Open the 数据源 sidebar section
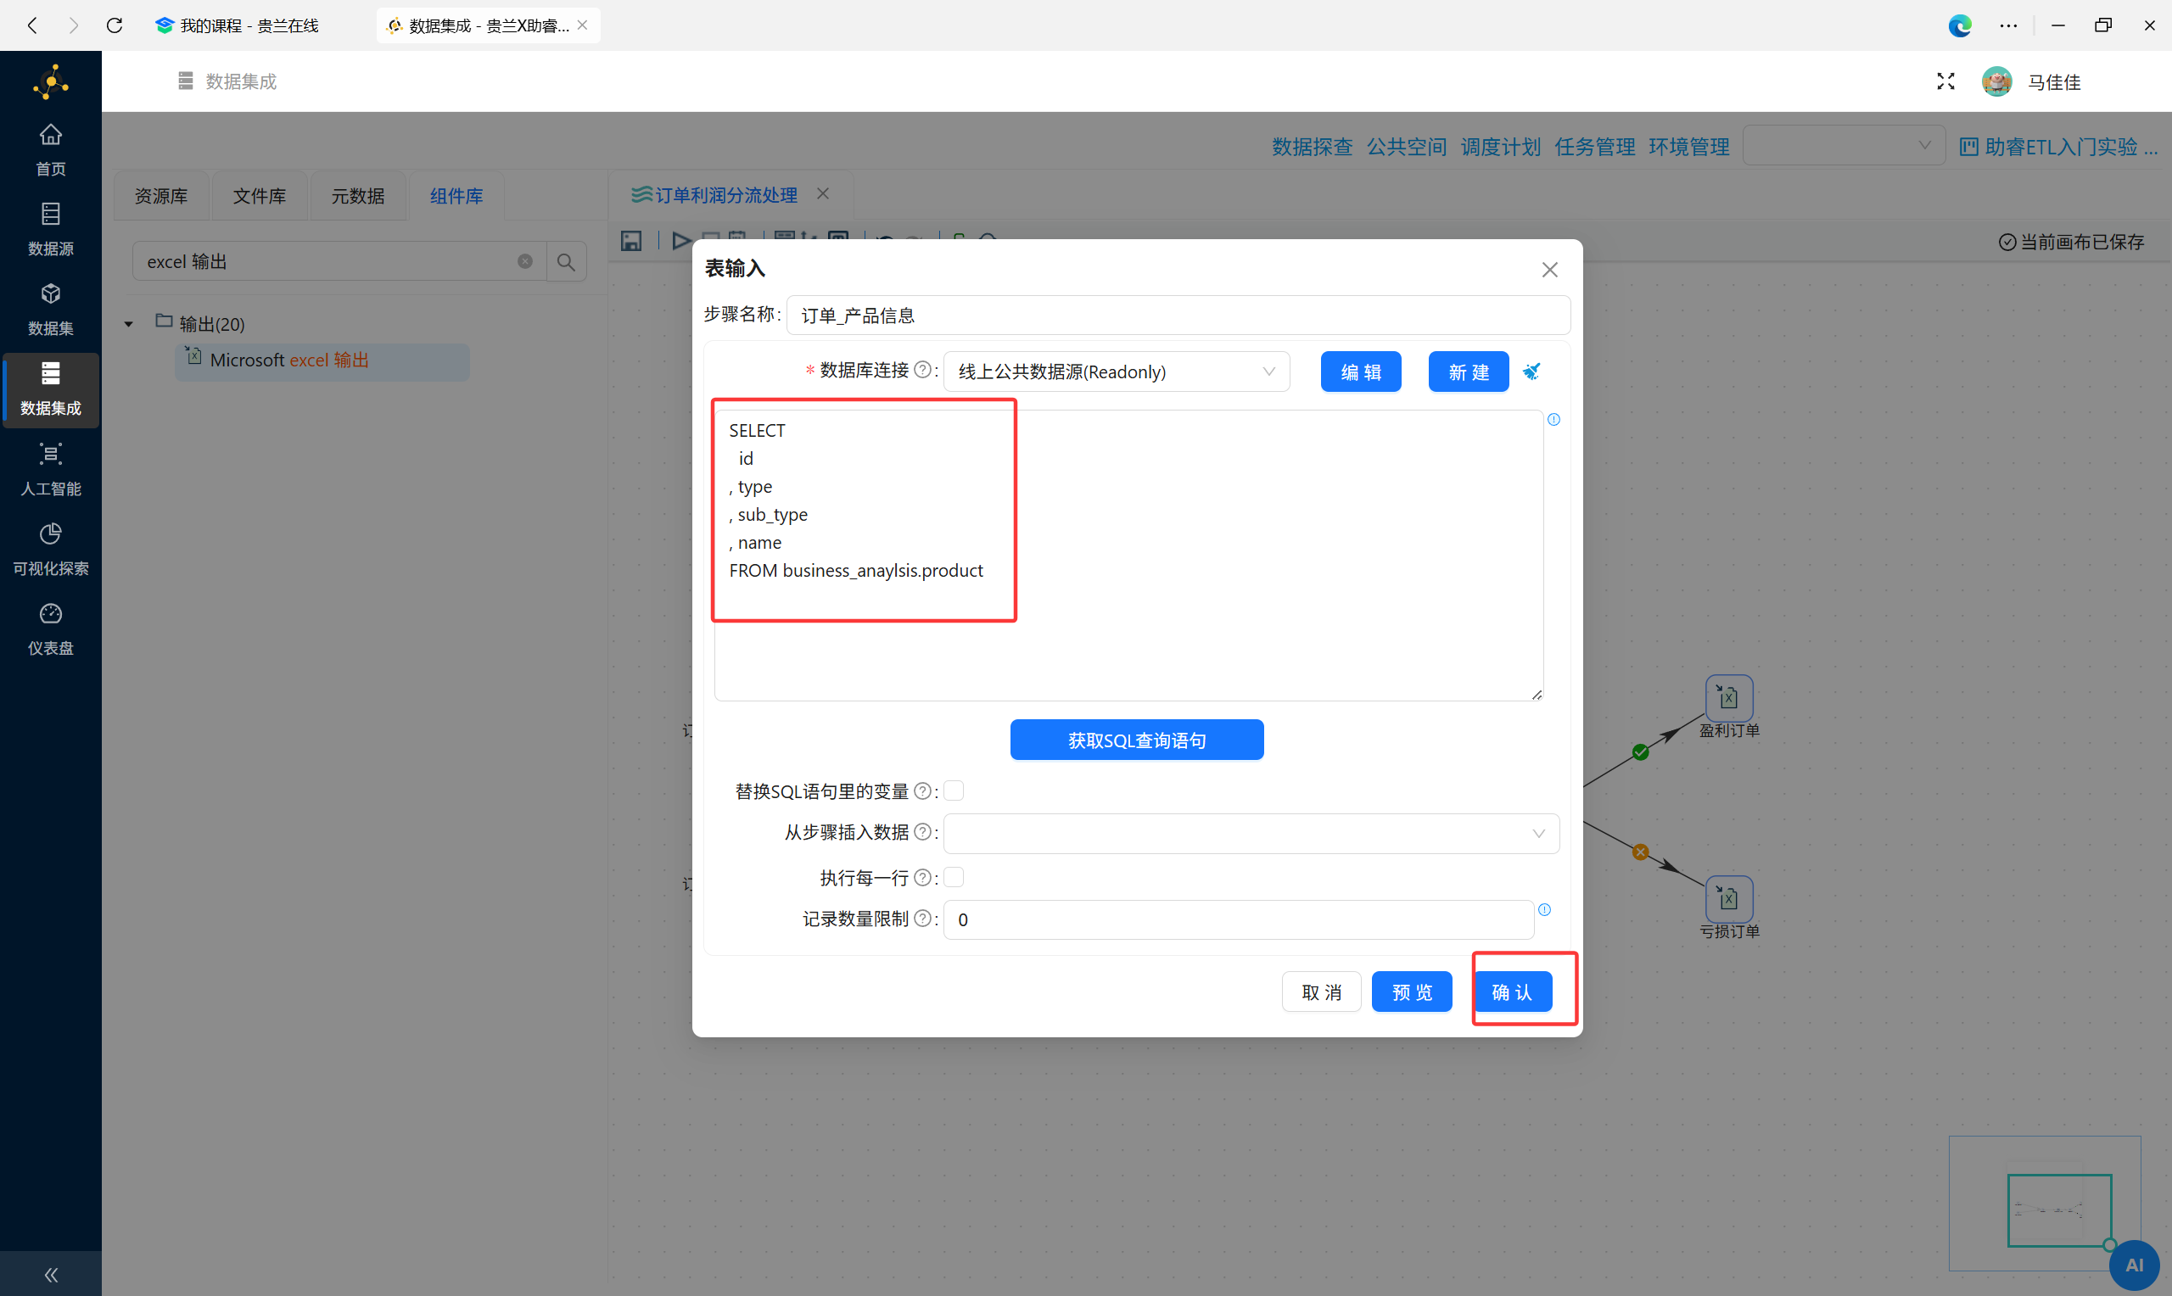The width and height of the screenshot is (2172, 1296). point(51,230)
